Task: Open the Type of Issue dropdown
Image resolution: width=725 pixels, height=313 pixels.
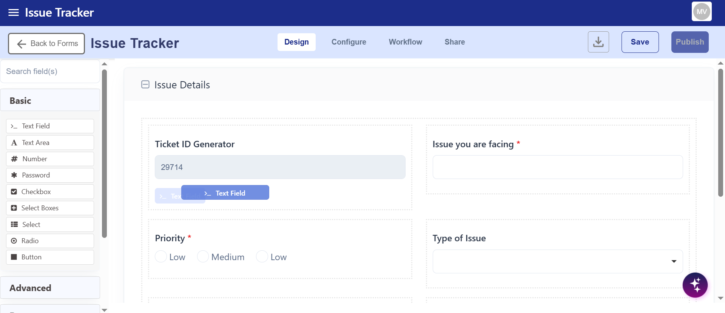Action: pyautogui.click(x=557, y=261)
